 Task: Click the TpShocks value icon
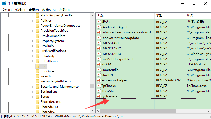click(x=99, y=86)
